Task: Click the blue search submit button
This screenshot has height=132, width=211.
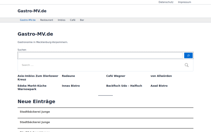Action: (x=188, y=55)
